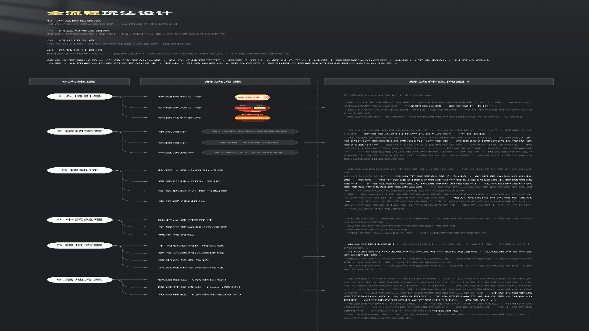Click the '降低开发成本(json落地)' label
The width and height of the screenshot is (589, 331).
[x=200, y=287]
